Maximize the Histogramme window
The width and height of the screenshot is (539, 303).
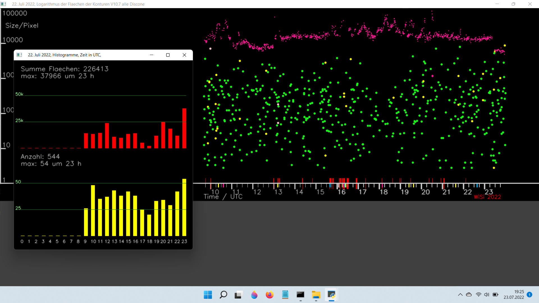[168, 55]
